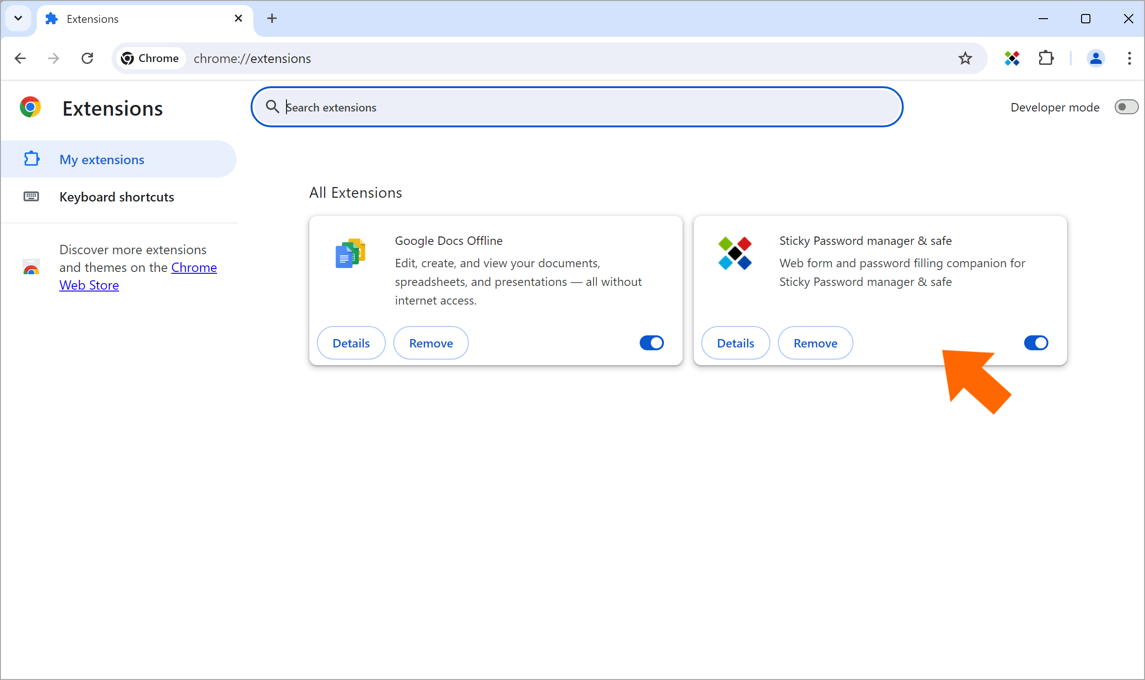Screen dimensions: 1145x680
Task: Click the forward navigation arrow
Action: click(x=54, y=58)
